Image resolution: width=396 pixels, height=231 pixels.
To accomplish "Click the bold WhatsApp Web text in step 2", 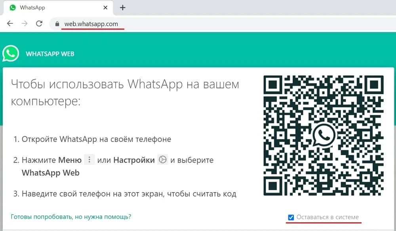I will coord(51,173).
